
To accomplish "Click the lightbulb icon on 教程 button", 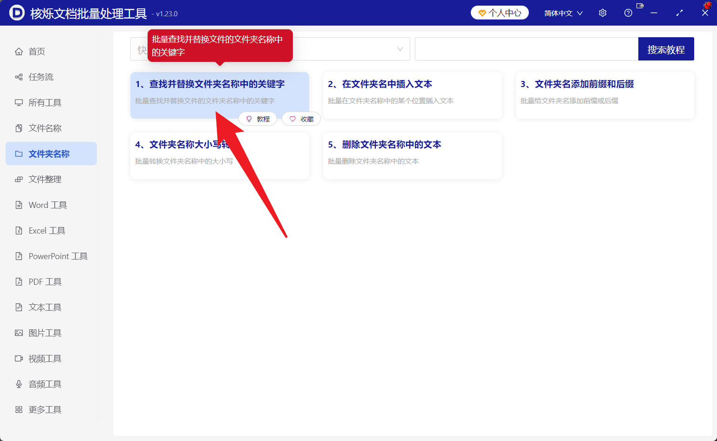I will (249, 119).
